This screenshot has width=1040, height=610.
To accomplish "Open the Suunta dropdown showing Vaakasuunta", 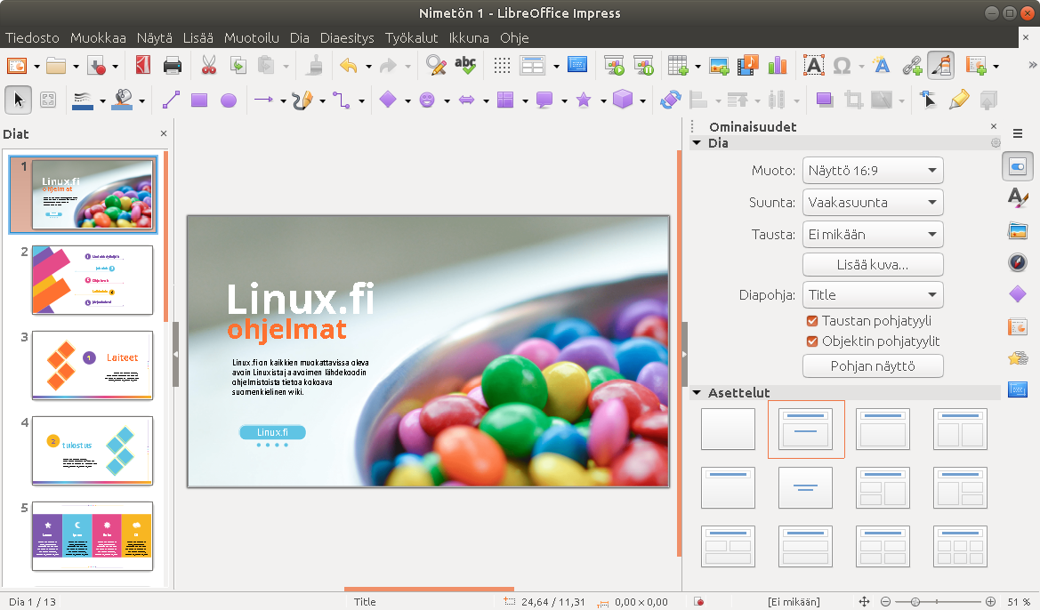I will [x=872, y=203].
